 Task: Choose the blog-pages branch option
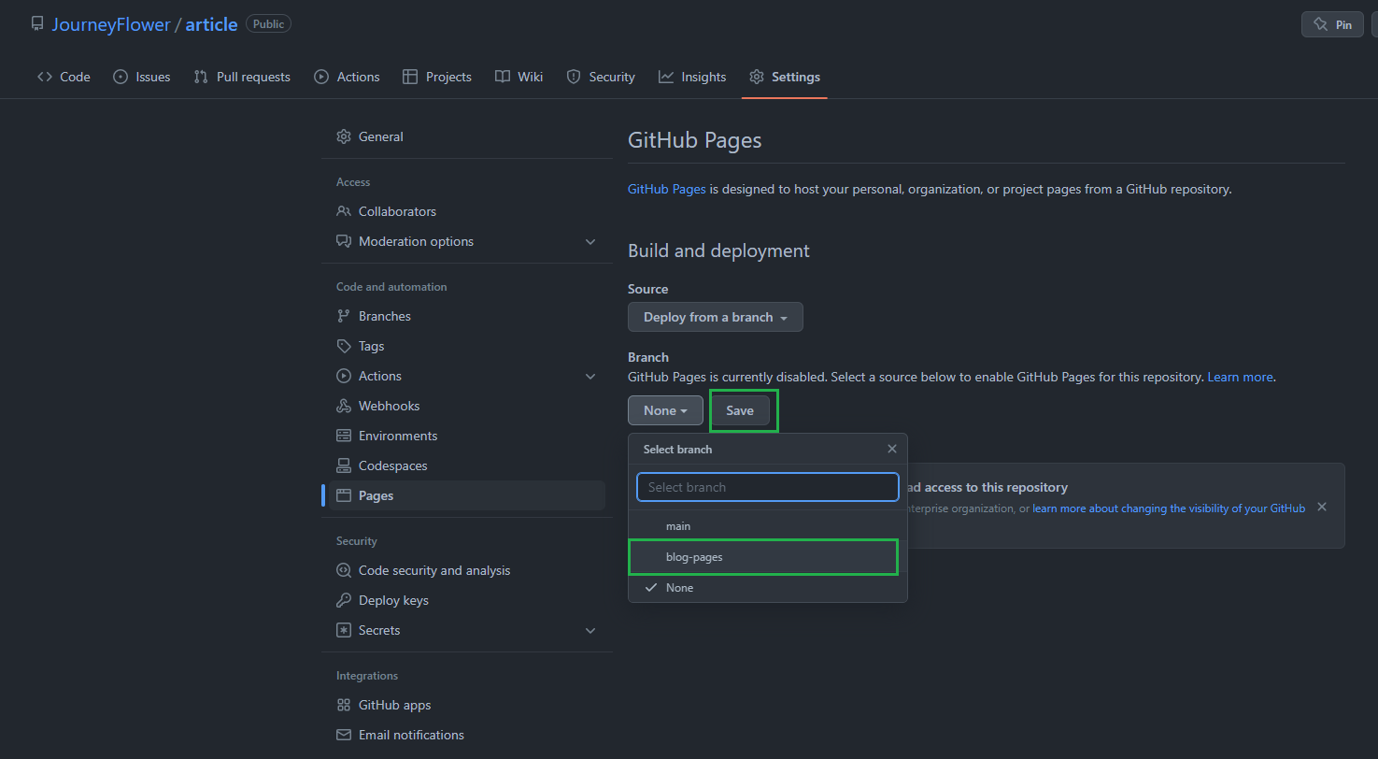[x=768, y=557]
